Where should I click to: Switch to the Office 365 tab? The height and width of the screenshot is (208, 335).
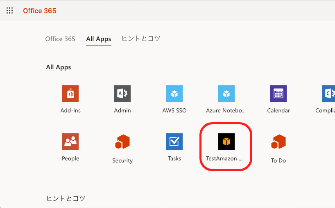pyautogui.click(x=60, y=39)
